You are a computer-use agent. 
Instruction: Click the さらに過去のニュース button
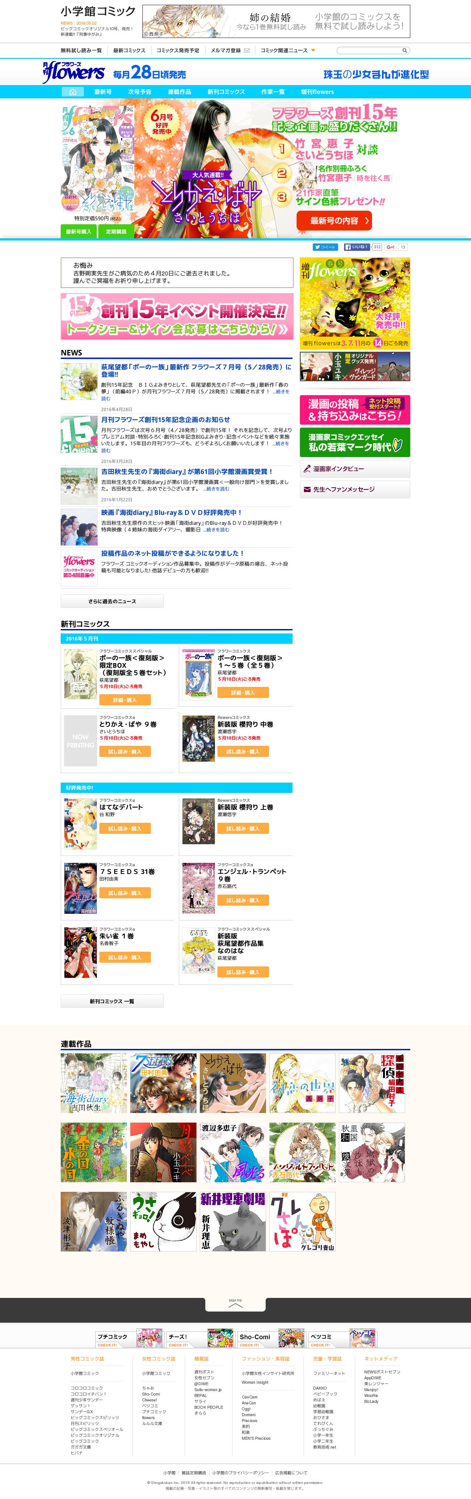pos(112,601)
